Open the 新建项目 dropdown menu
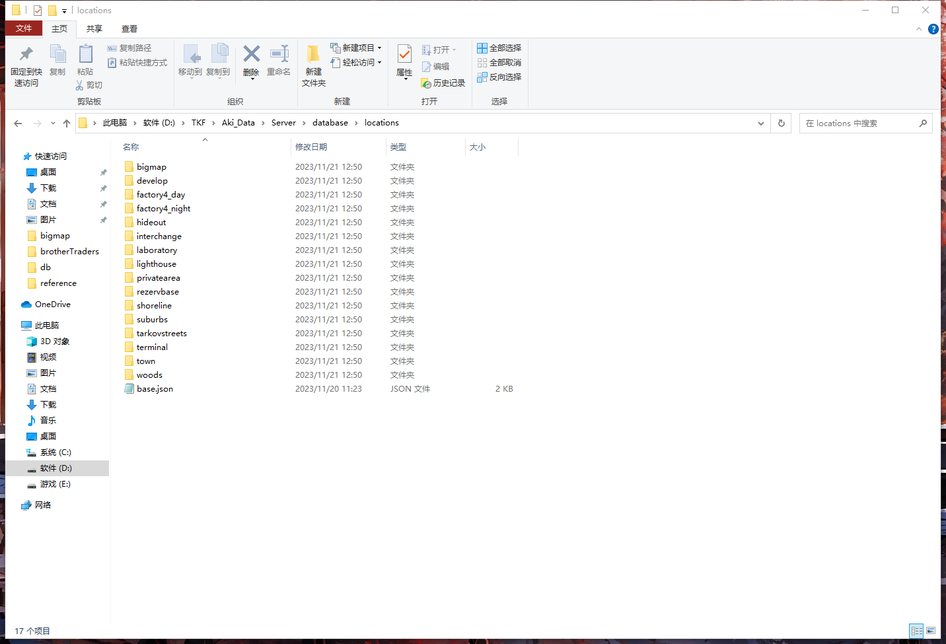The width and height of the screenshot is (946, 644). (x=357, y=48)
